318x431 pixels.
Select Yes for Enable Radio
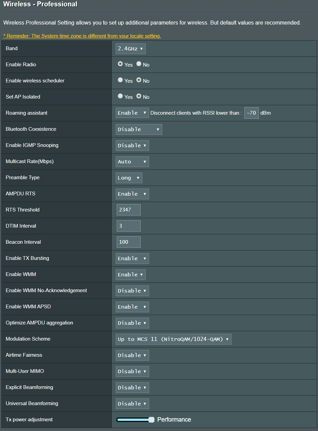coord(120,64)
